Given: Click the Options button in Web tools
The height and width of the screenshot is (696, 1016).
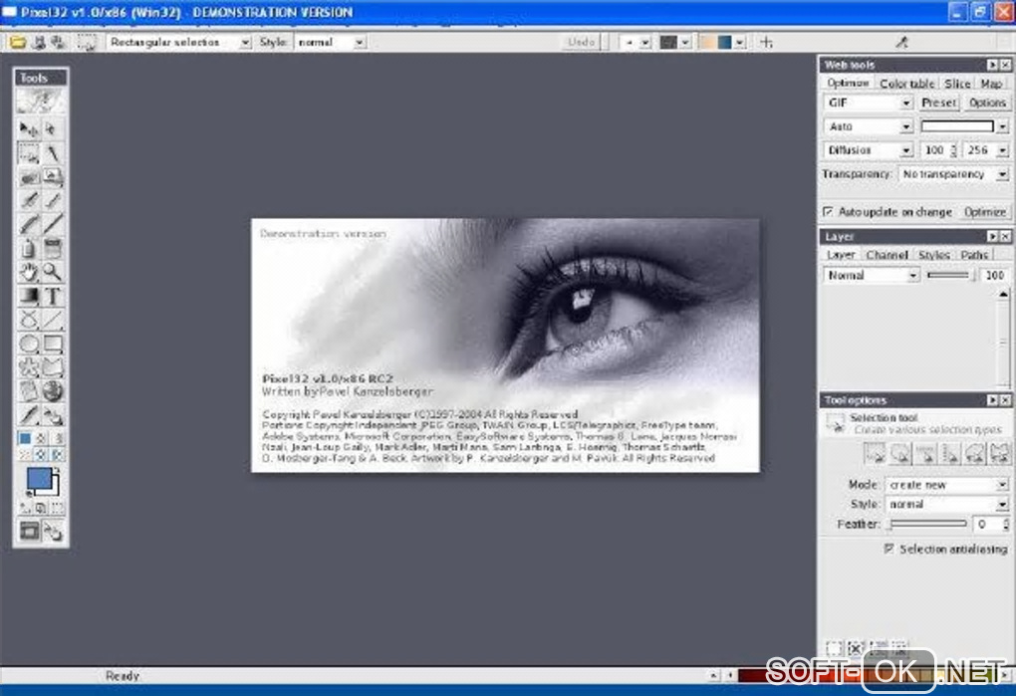Looking at the screenshot, I should pos(987,103).
